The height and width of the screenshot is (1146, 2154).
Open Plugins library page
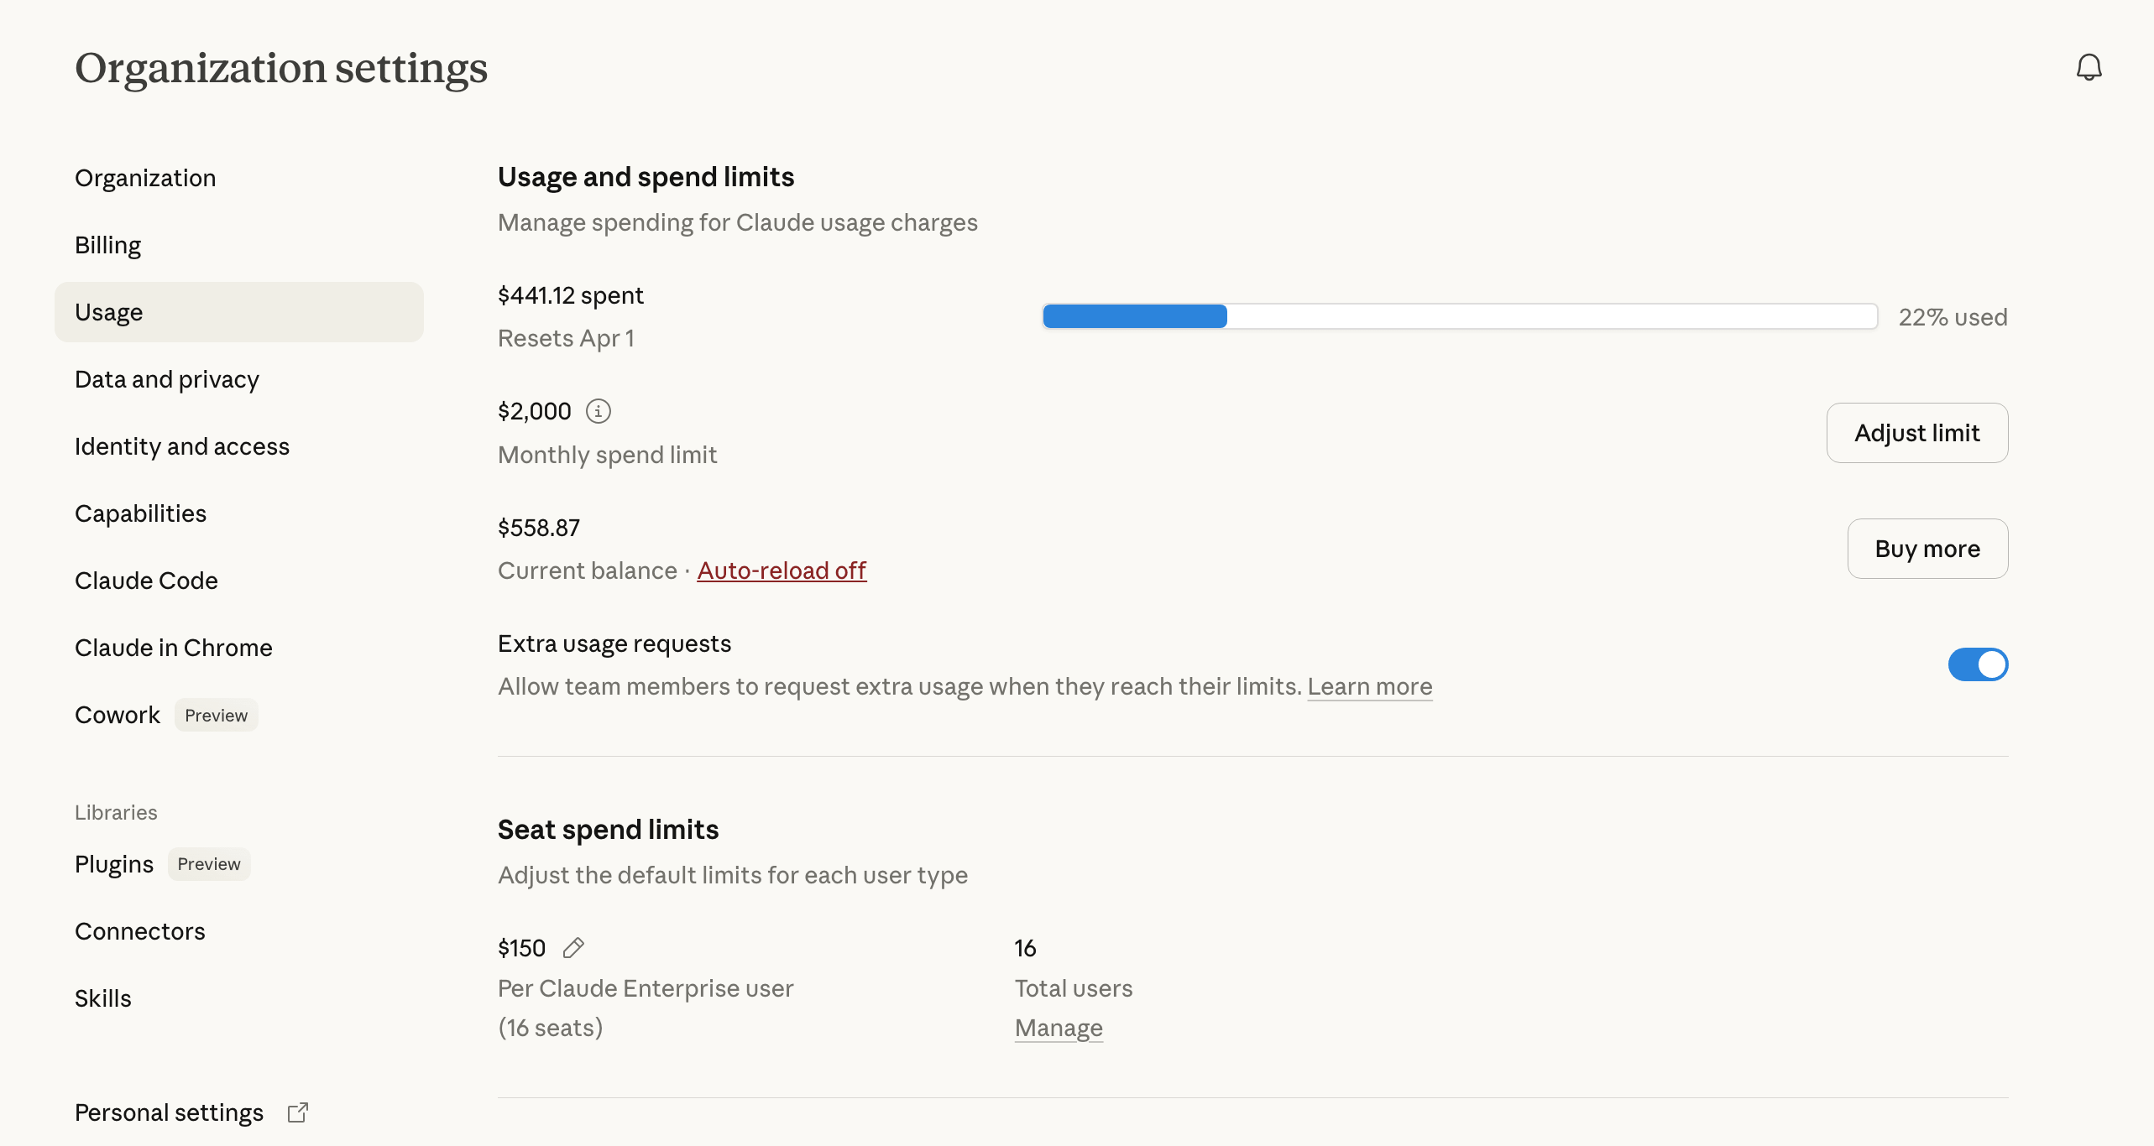[114, 864]
